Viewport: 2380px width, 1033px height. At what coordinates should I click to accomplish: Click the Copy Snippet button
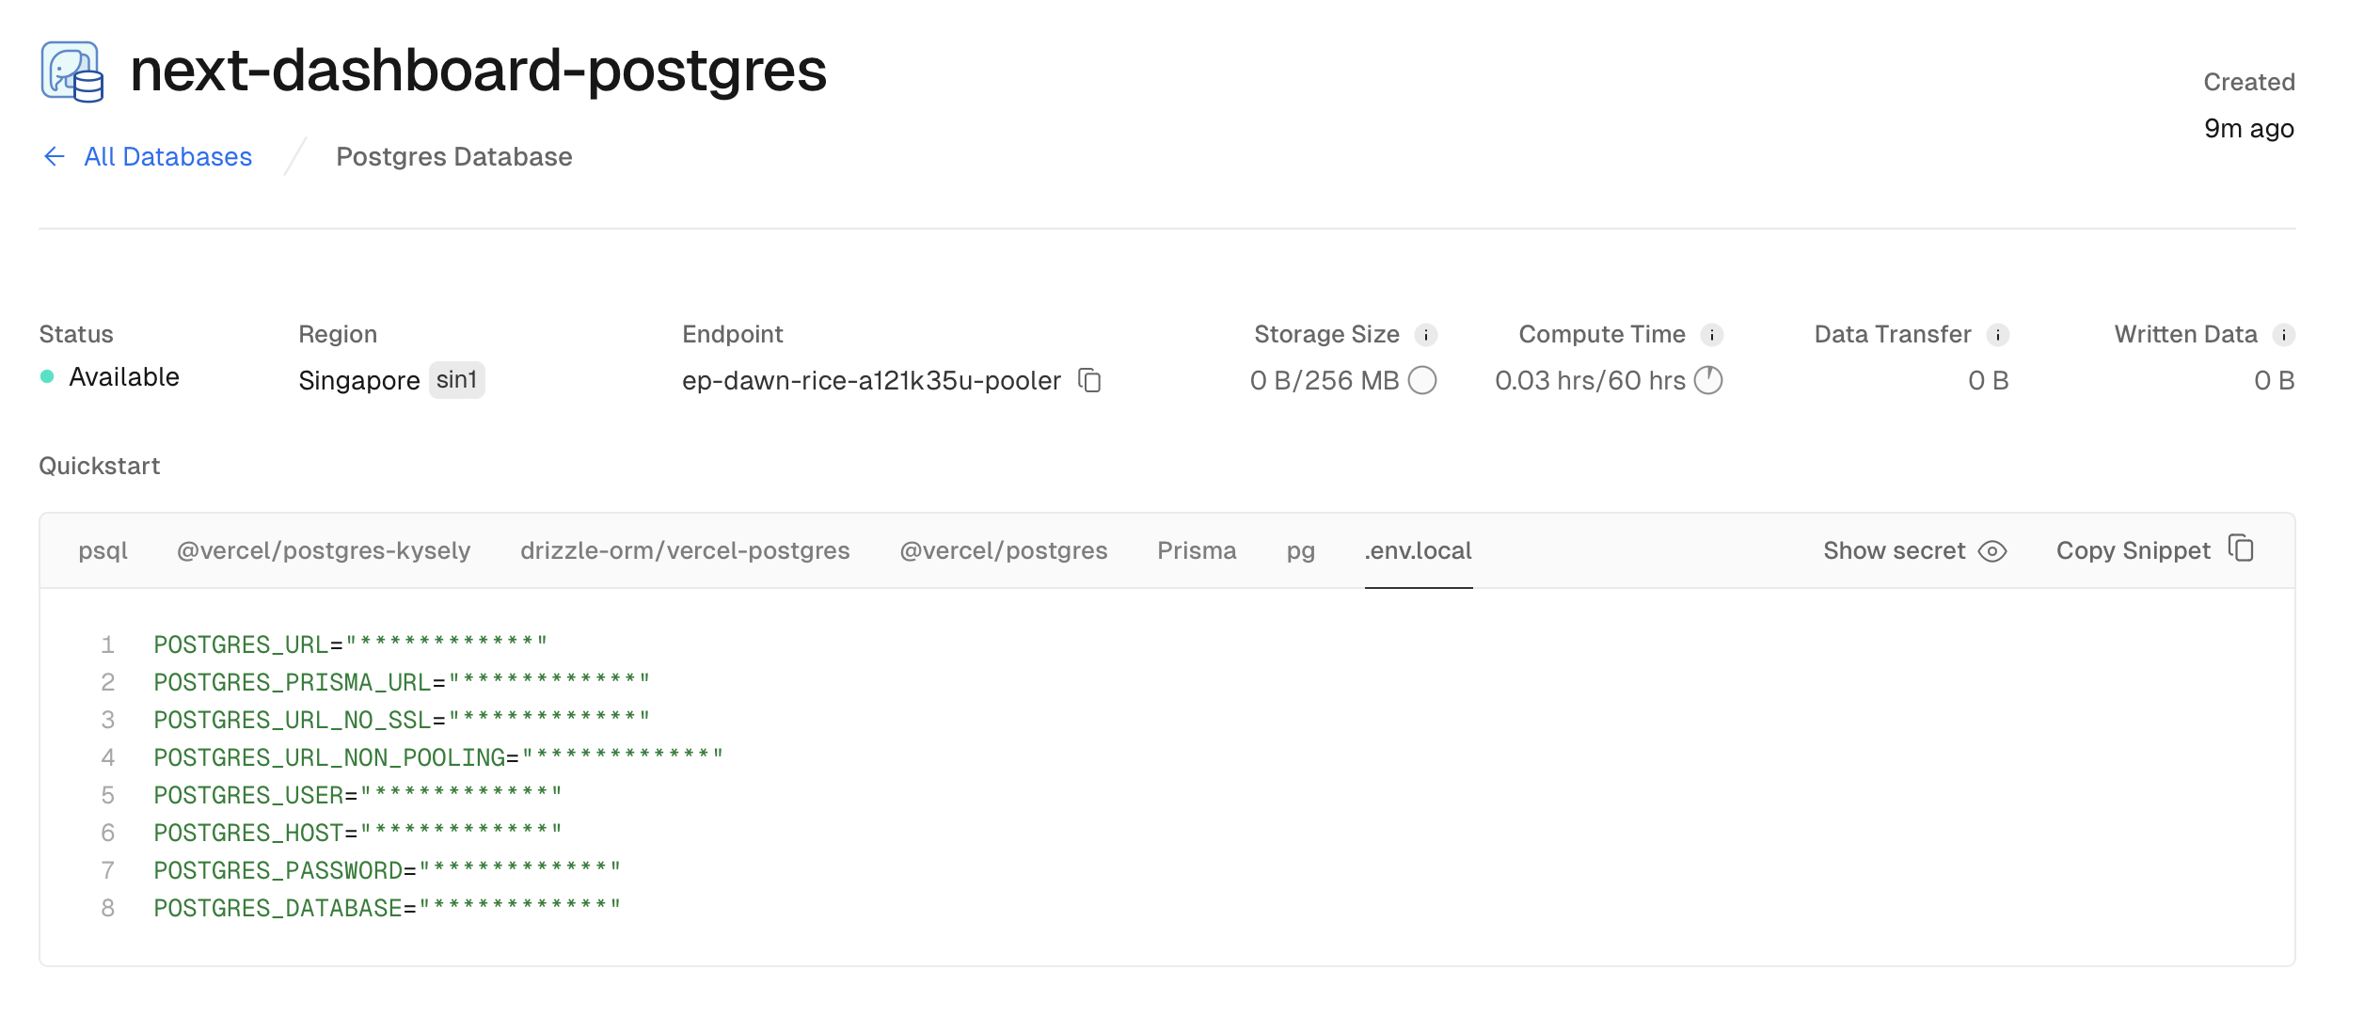click(x=2133, y=551)
